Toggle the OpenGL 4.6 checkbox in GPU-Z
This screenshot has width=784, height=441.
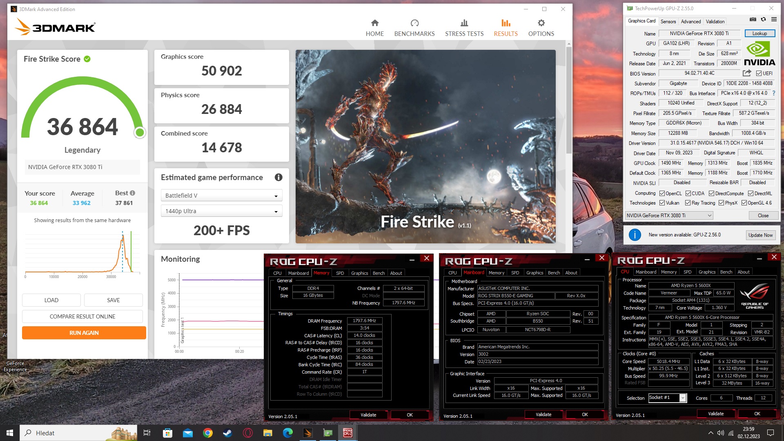[x=744, y=203]
